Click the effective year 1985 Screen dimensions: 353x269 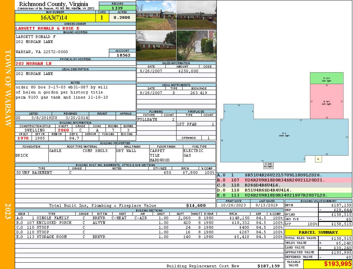tap(40, 138)
